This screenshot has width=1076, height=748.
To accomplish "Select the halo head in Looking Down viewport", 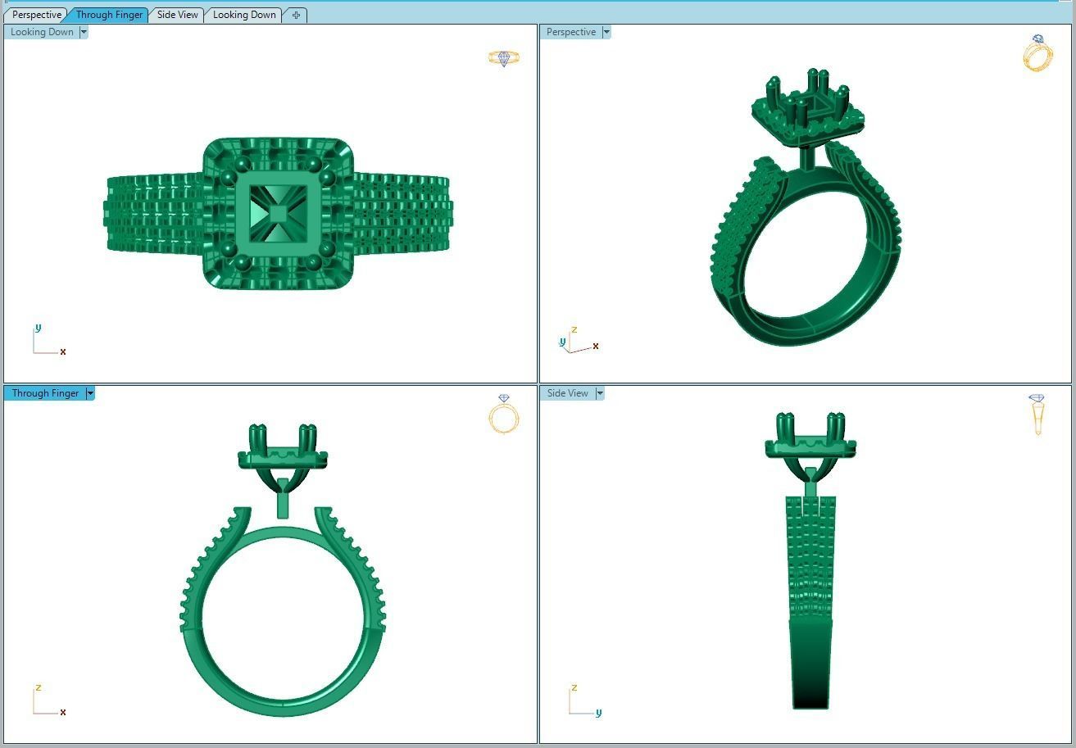I will point(279,214).
